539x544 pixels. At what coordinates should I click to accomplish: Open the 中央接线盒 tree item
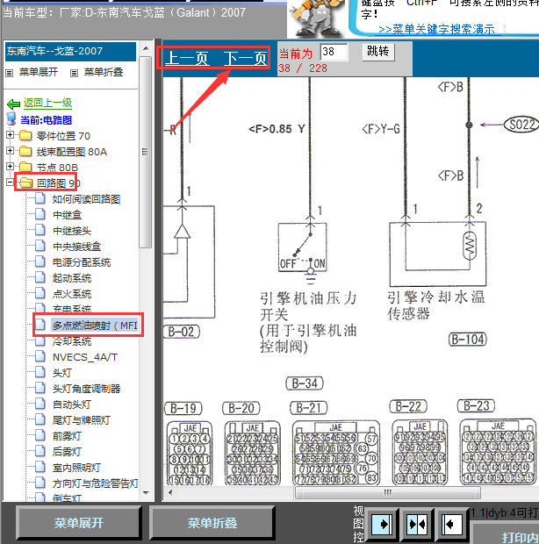[76, 247]
